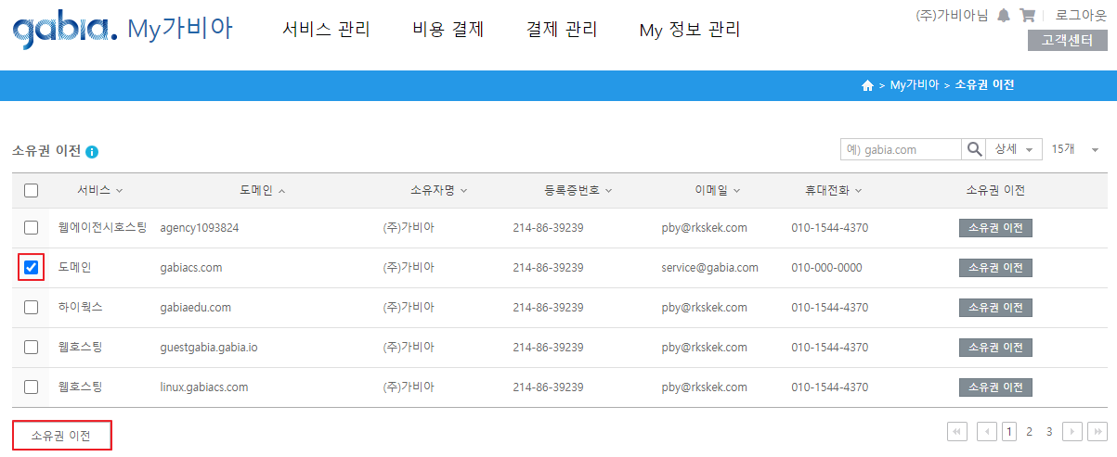Open the My 정보 관리 menu
Screen dimensions: 1117x457
pos(690,30)
